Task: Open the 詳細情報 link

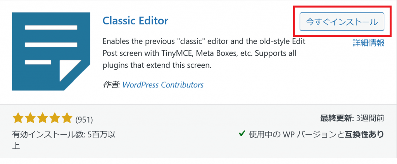Action: 368,43
